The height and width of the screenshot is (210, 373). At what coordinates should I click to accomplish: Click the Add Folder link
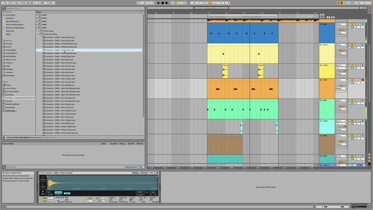(x=11, y=110)
